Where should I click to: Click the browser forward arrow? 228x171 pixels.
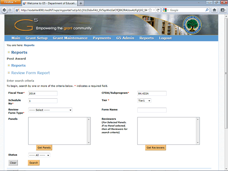tap(10, 10)
